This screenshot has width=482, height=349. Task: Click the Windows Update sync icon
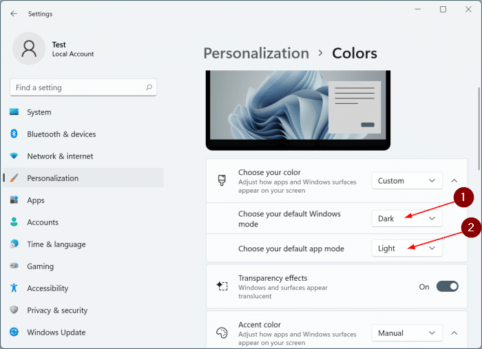click(x=14, y=332)
